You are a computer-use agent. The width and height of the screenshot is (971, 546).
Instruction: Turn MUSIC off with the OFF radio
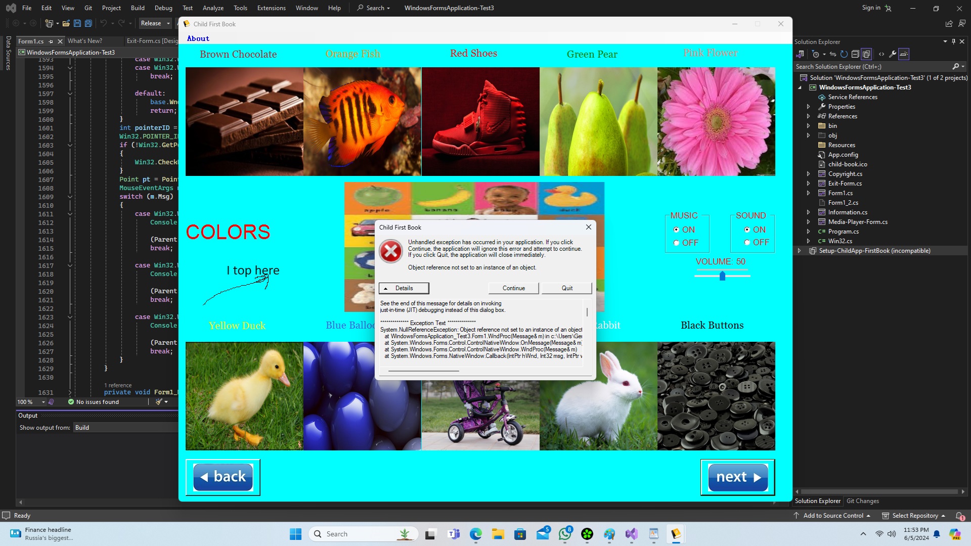[677, 243]
